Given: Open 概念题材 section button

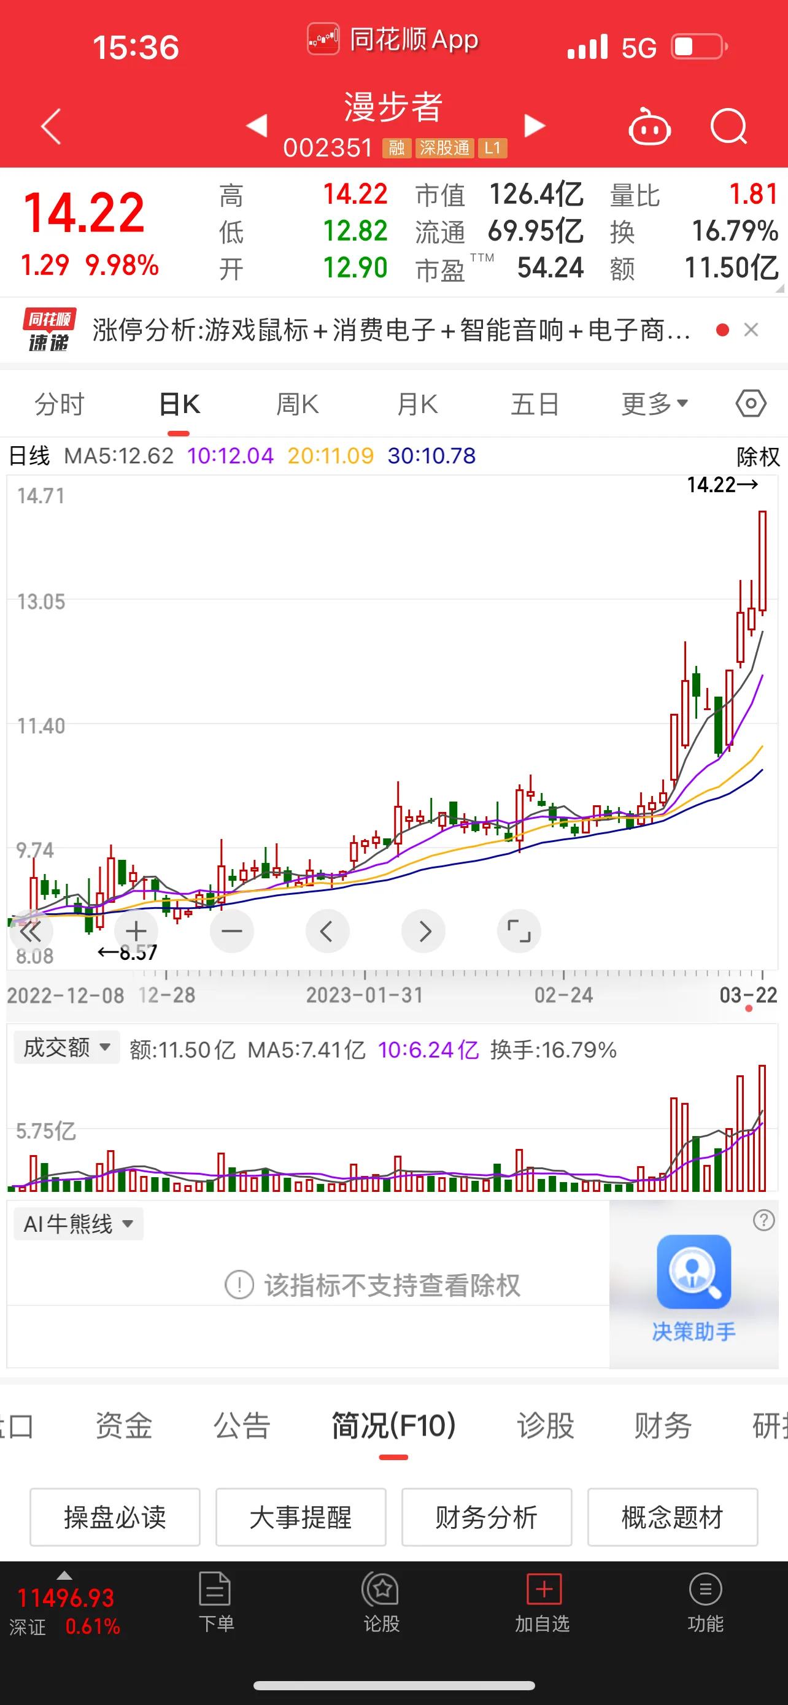Looking at the screenshot, I should pyautogui.click(x=673, y=1517).
